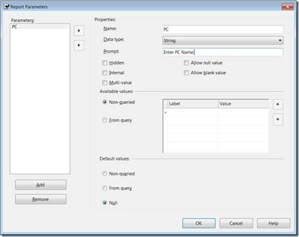Close the Report Parameters dialog
This screenshot has width=299, height=237.
(x=287, y=7)
